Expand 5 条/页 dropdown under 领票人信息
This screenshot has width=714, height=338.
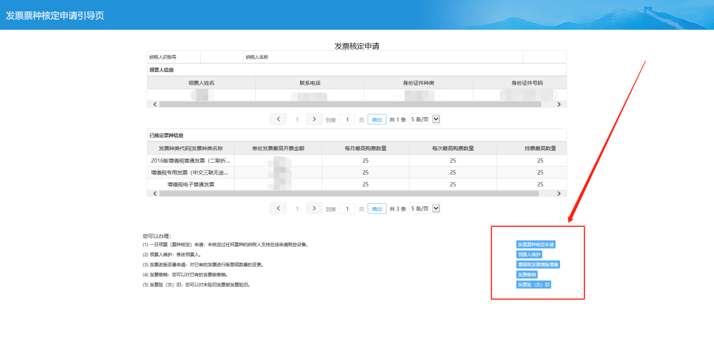(x=424, y=119)
